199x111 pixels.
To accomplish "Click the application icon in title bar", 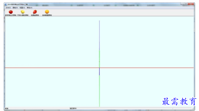I will pos(6,5).
